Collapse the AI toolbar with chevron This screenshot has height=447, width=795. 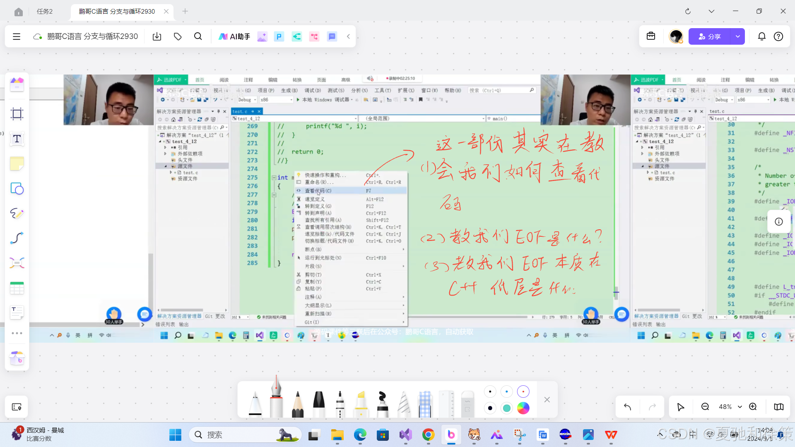349,36
